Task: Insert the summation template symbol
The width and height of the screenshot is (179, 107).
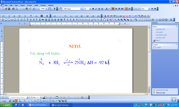Action: tap(20, 16)
